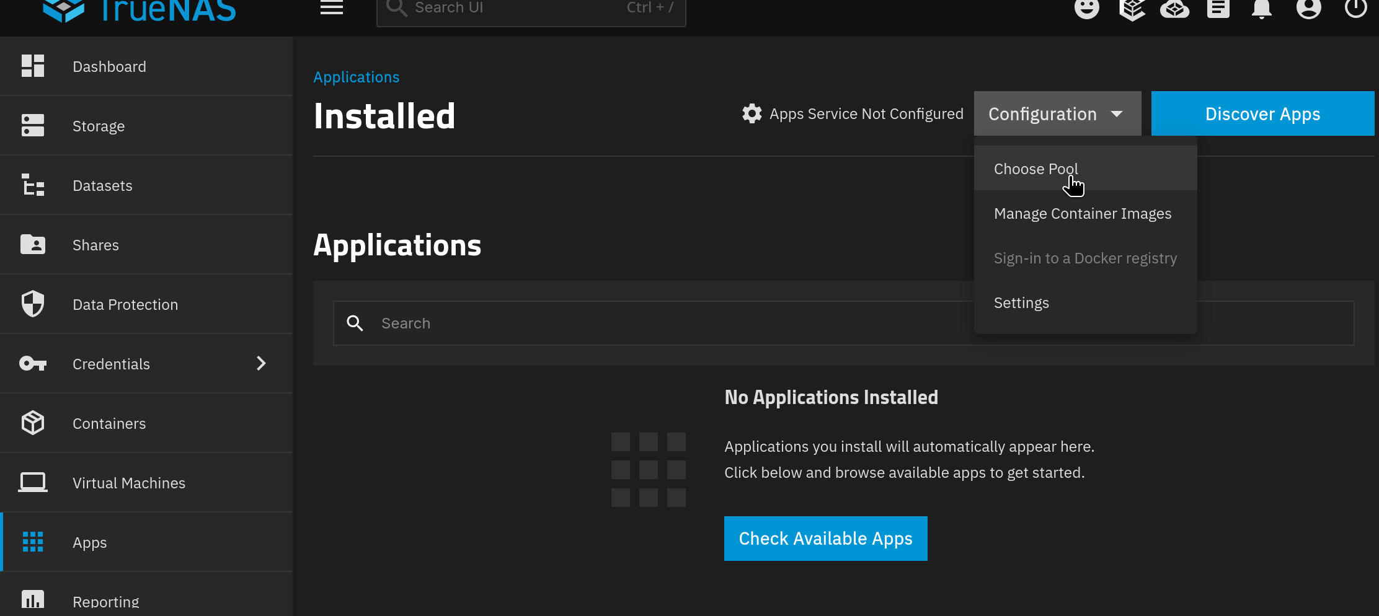
Task: Open the feedback smiley icon
Action: [x=1087, y=8]
